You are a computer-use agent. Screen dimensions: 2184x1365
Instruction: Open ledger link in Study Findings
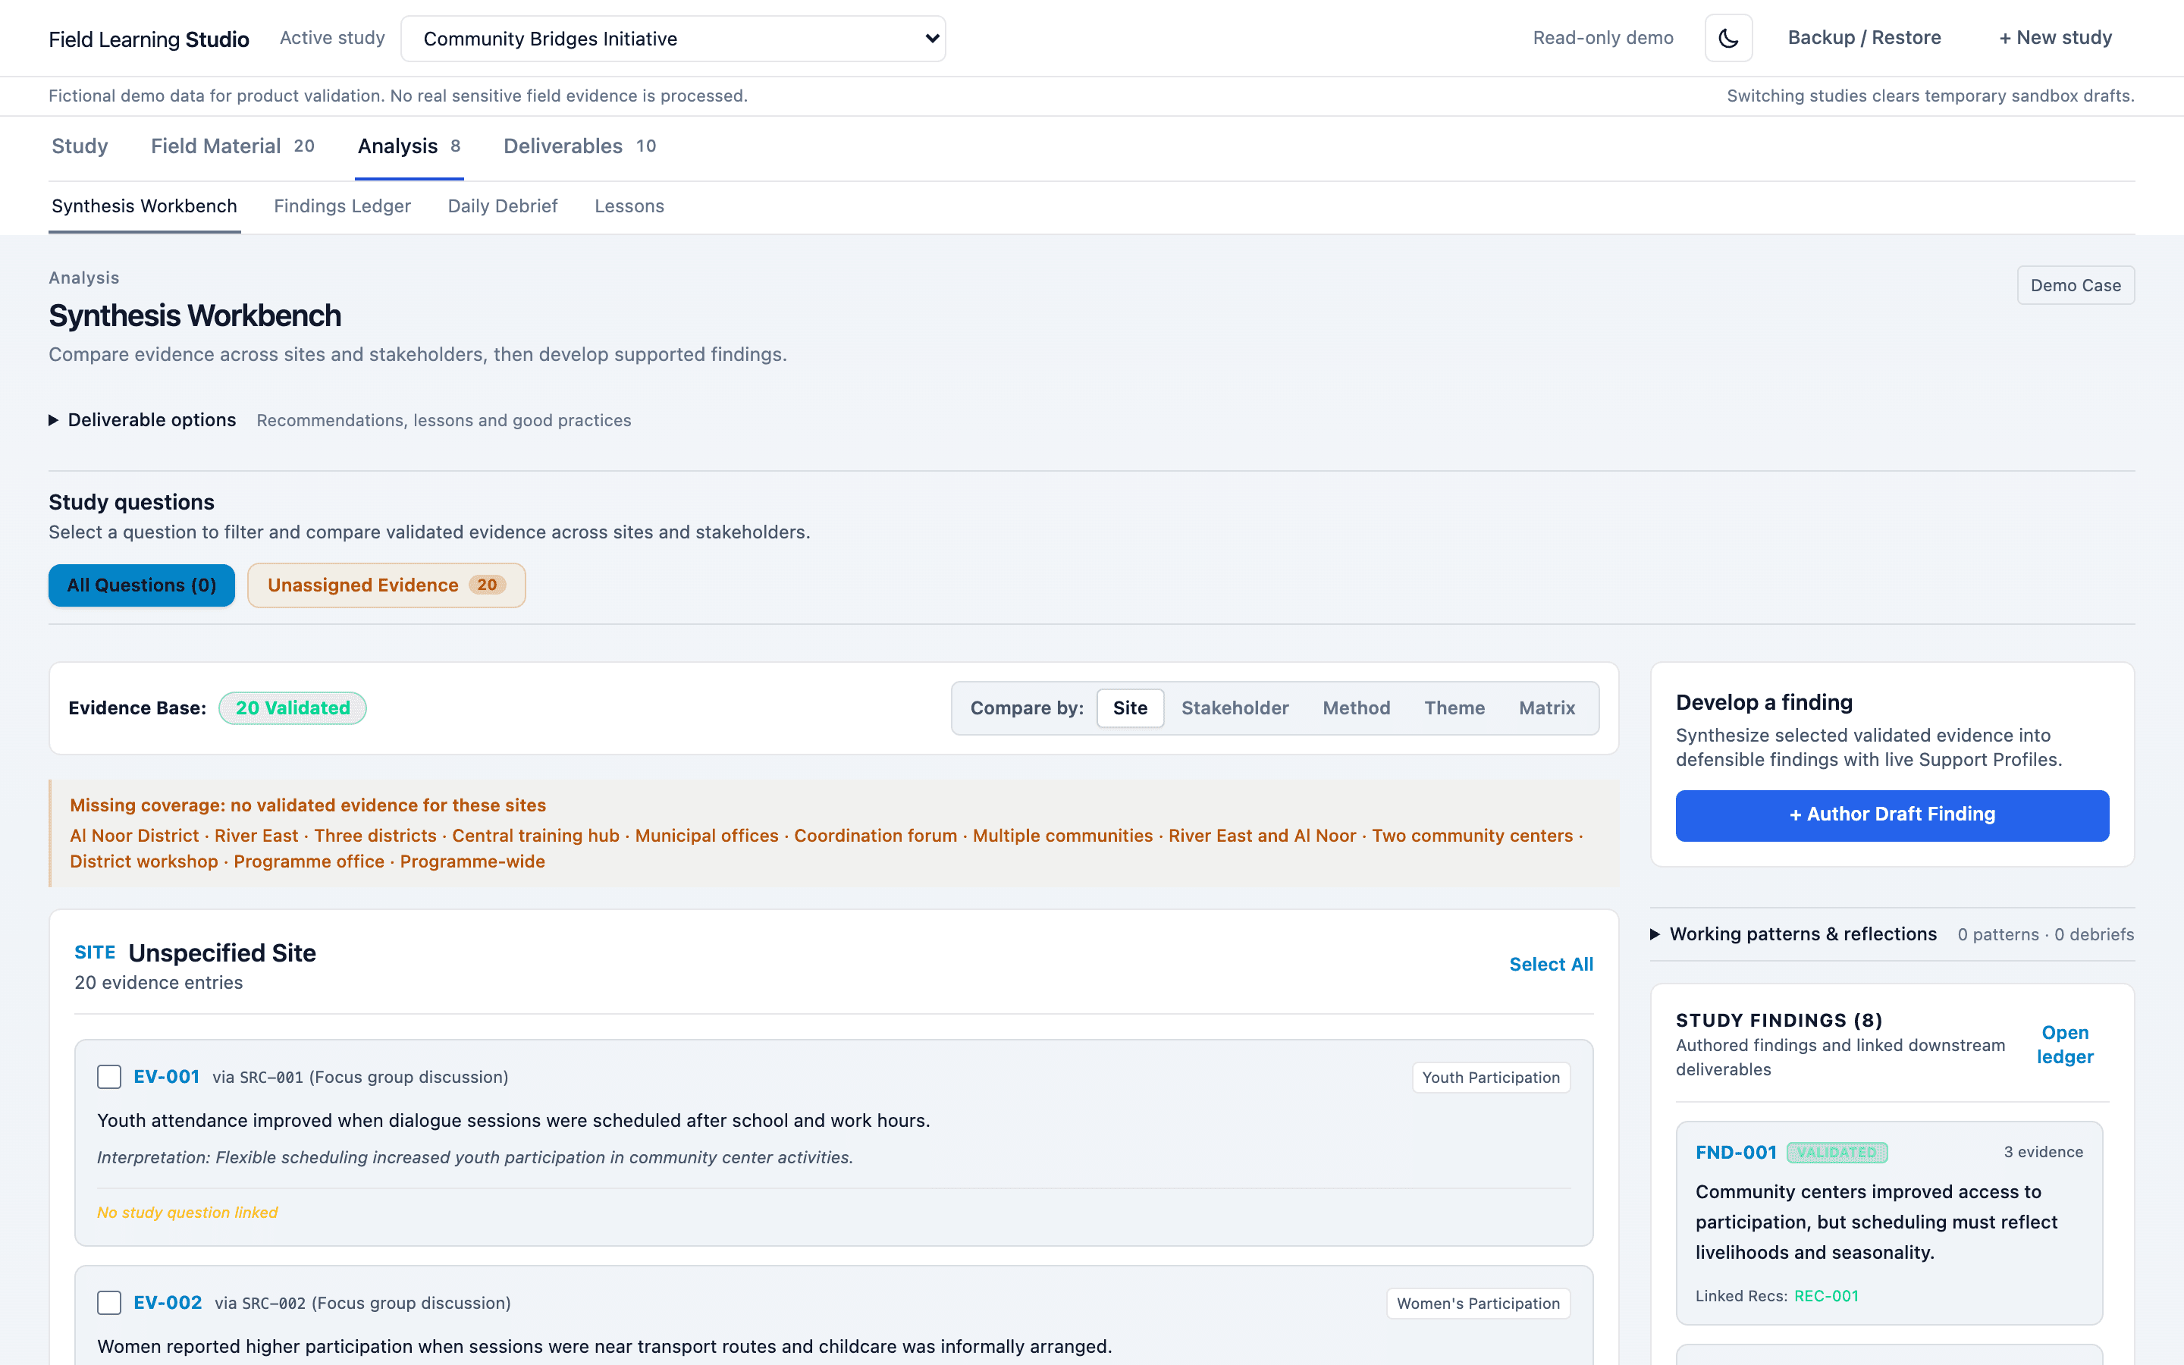point(2065,1044)
